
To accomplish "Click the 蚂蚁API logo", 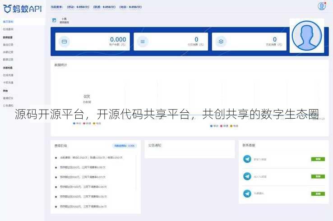I will pyautogui.click(x=23, y=9).
